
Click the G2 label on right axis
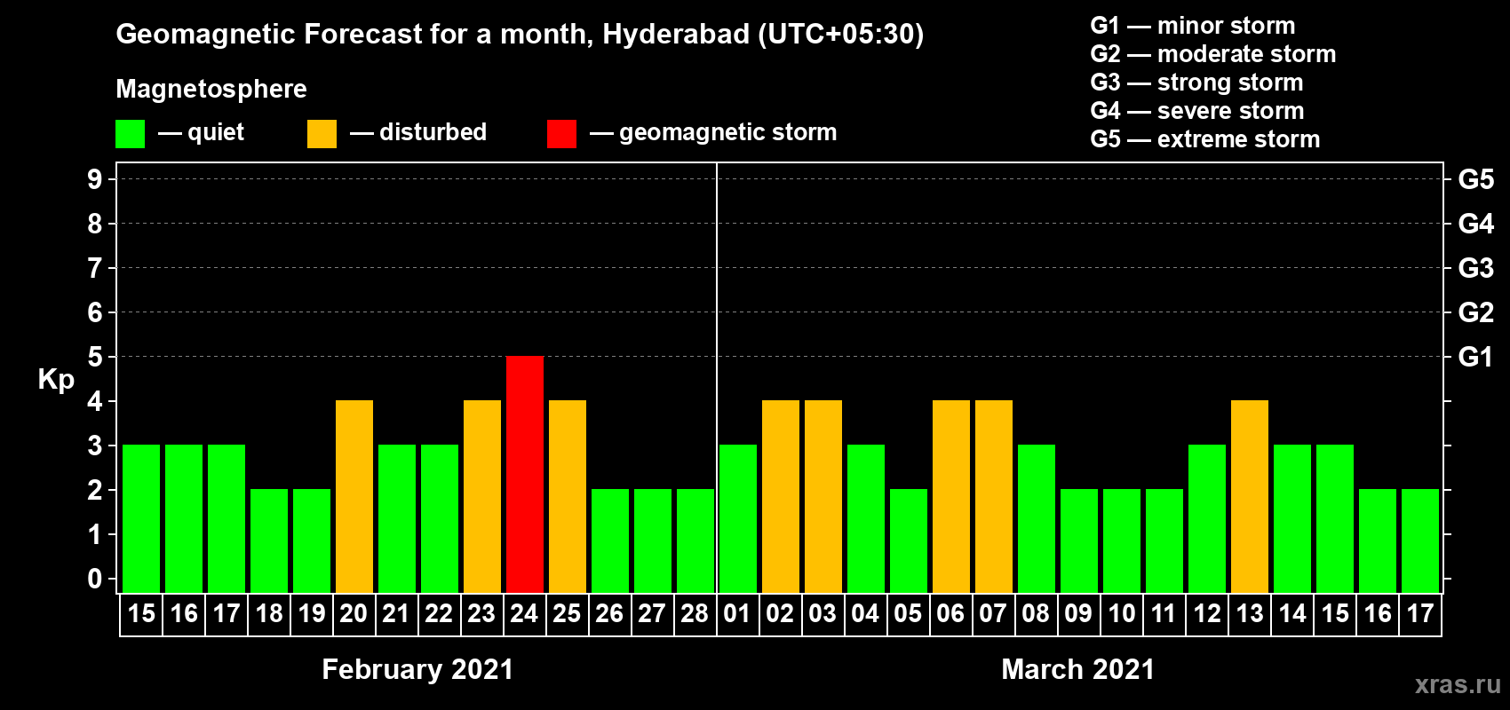pos(1475,312)
